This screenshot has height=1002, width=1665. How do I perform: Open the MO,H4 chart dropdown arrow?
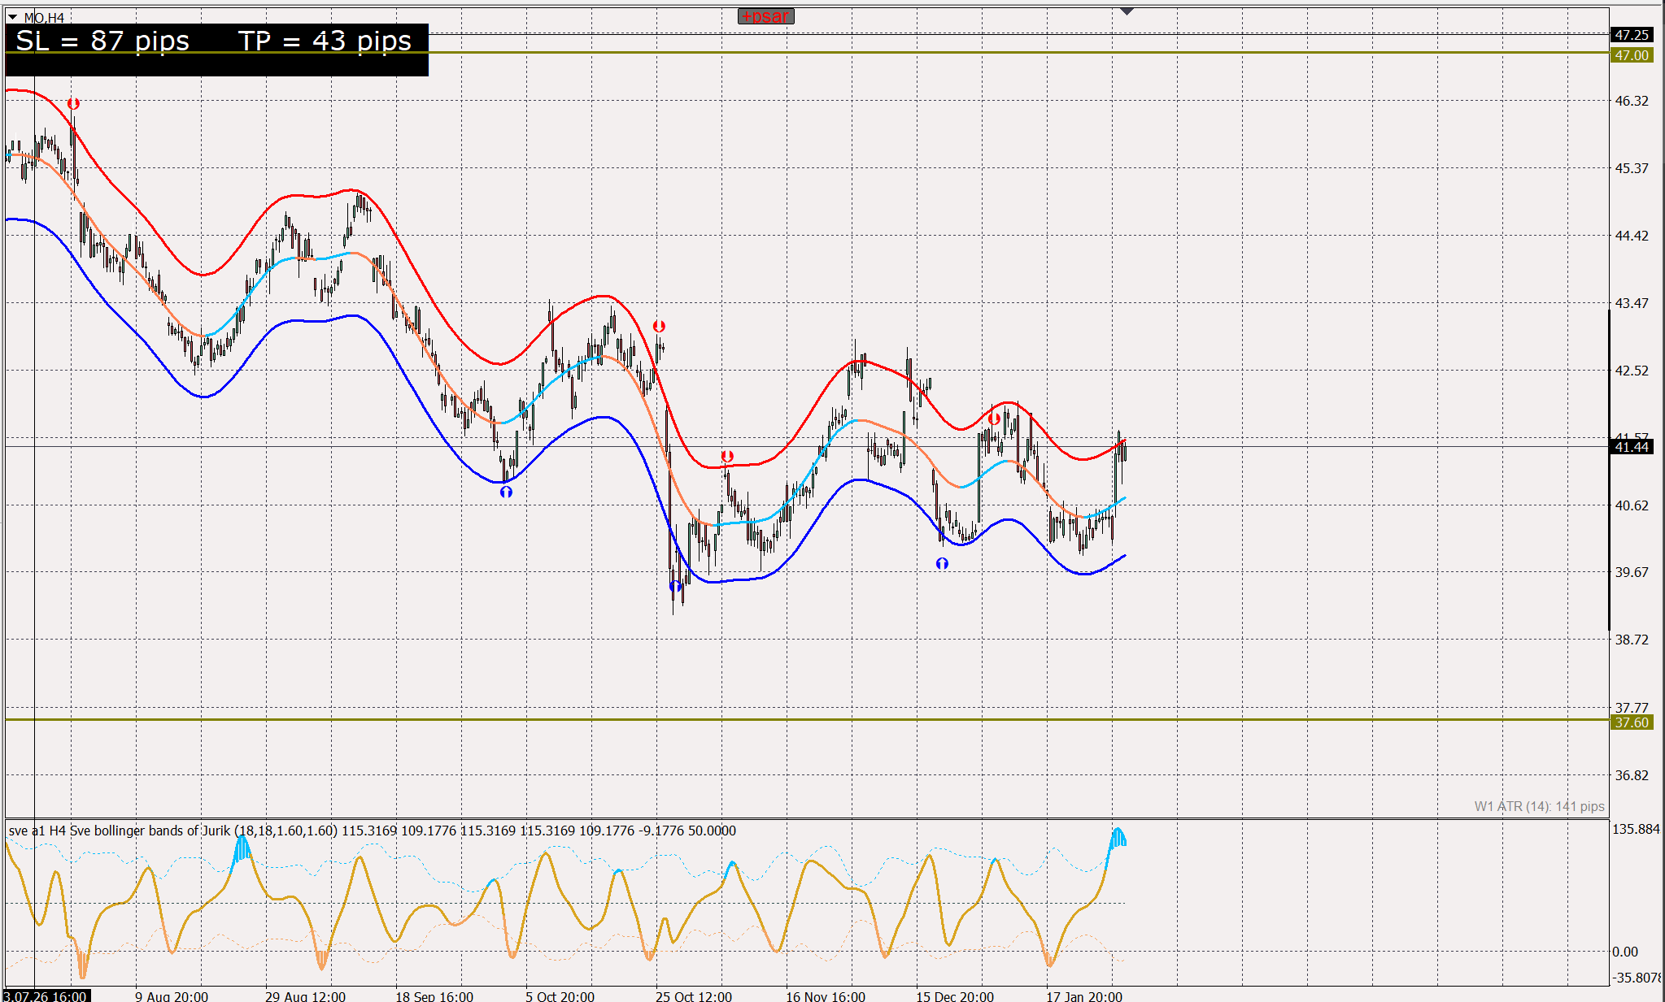tap(12, 17)
